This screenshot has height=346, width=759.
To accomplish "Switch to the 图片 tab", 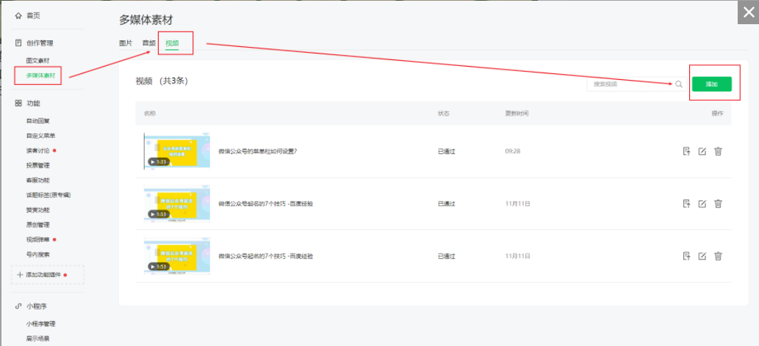I will (126, 43).
